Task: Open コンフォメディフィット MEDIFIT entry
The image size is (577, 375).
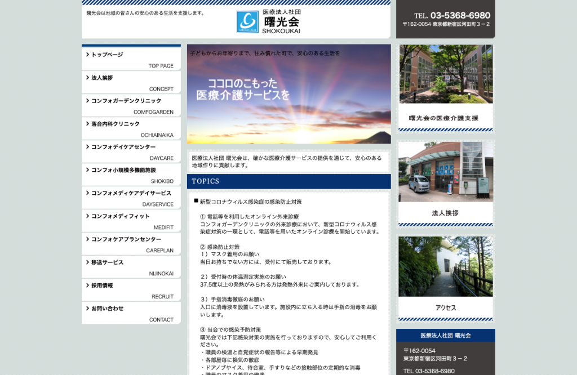Action: tap(131, 221)
